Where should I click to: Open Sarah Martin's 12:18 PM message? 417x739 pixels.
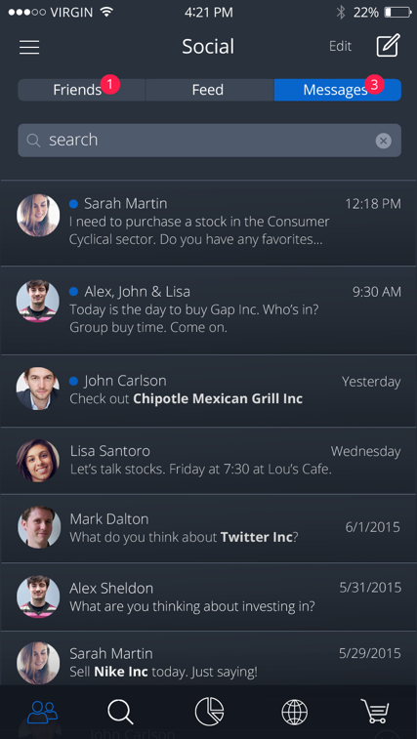(x=209, y=223)
